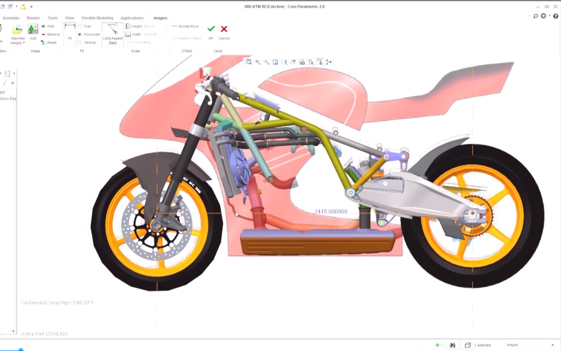Click the command search globe icon

tap(543, 16)
